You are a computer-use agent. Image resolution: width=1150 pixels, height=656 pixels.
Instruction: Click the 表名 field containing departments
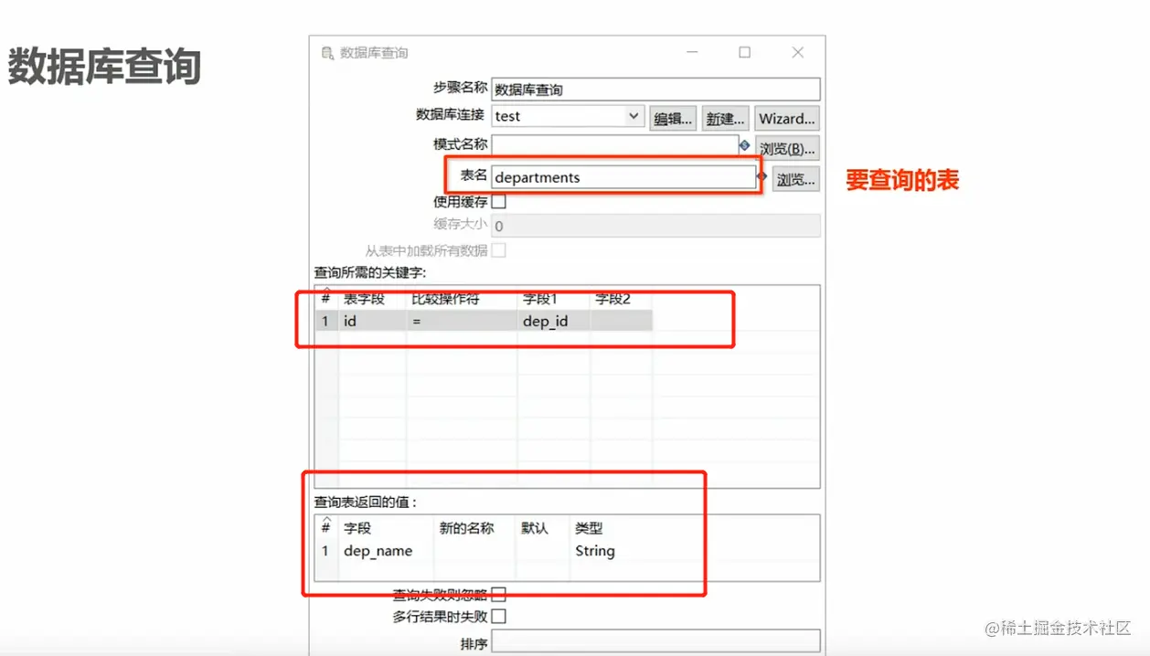pyautogui.click(x=623, y=177)
